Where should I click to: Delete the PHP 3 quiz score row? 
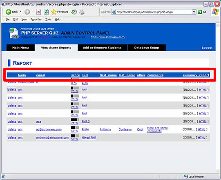coord(12,121)
